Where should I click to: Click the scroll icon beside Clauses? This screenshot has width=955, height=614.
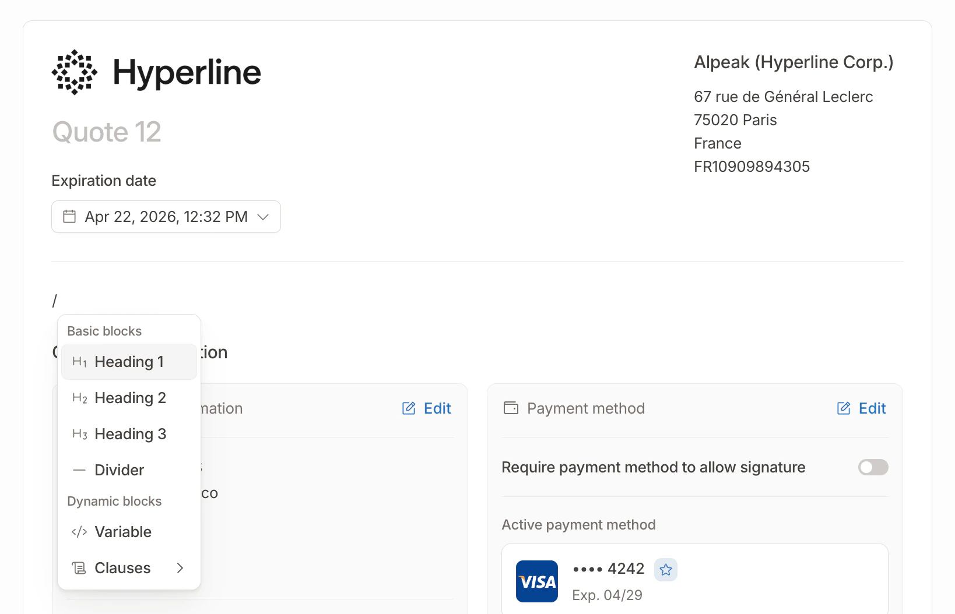[79, 568]
